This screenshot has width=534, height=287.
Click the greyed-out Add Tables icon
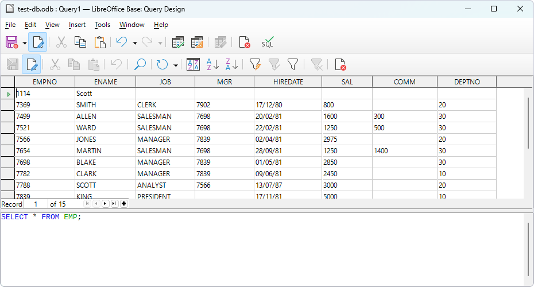pos(220,42)
